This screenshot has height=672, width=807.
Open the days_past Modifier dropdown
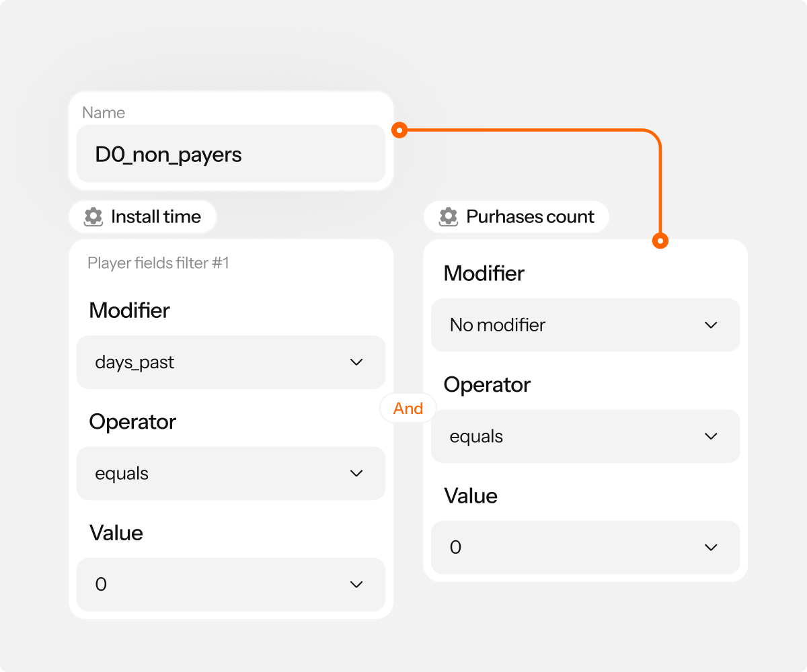[231, 362]
